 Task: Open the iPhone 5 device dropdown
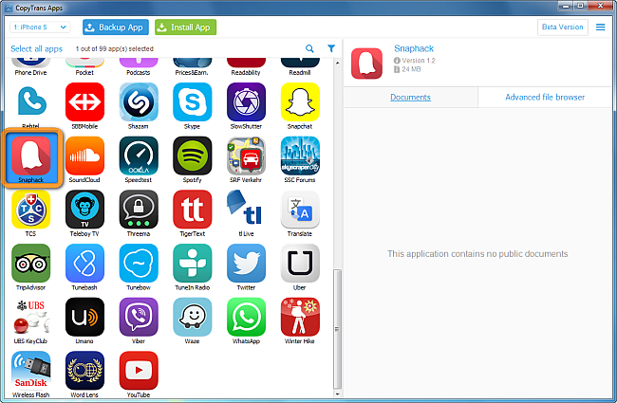(40, 27)
